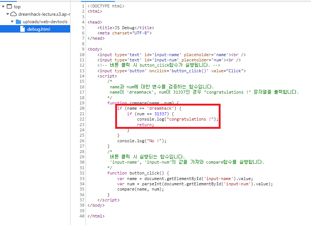This screenshot has height=225, width=311.
Task: Click 'dreamhack' string on line 20
Action: (160, 108)
